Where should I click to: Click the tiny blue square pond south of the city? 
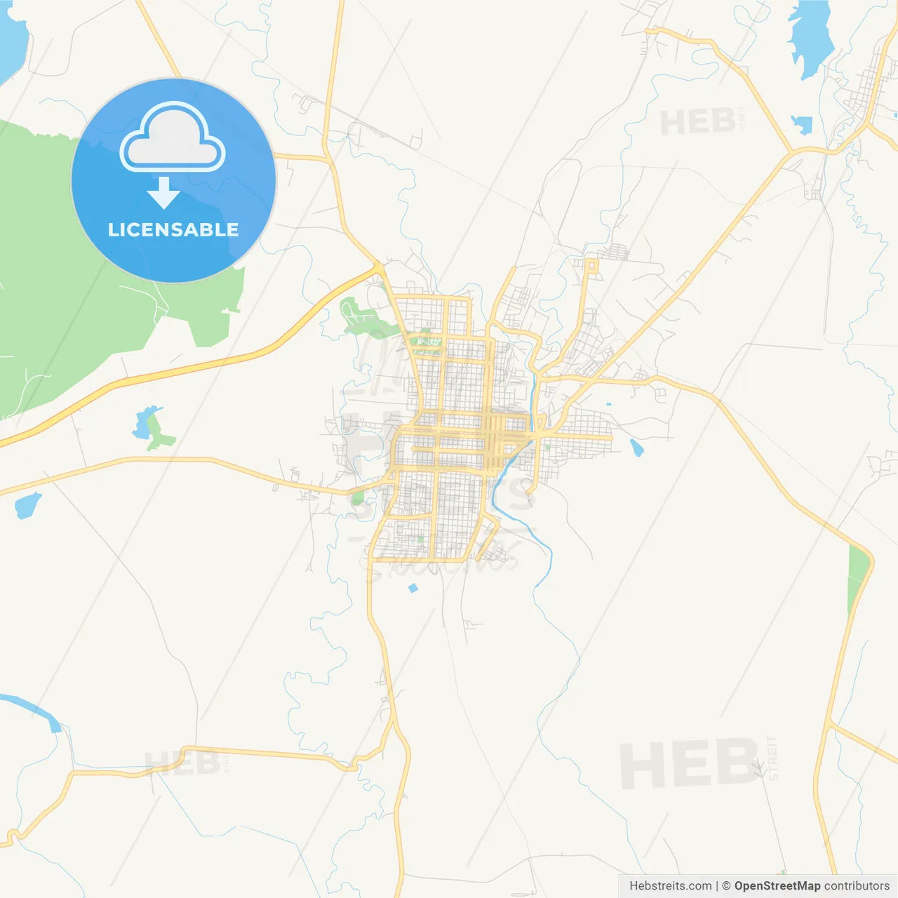[413, 588]
